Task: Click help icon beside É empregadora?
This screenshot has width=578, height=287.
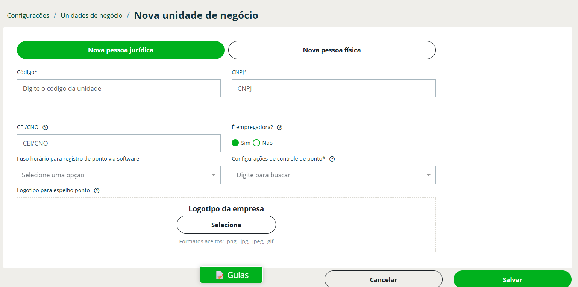Action: click(x=279, y=128)
